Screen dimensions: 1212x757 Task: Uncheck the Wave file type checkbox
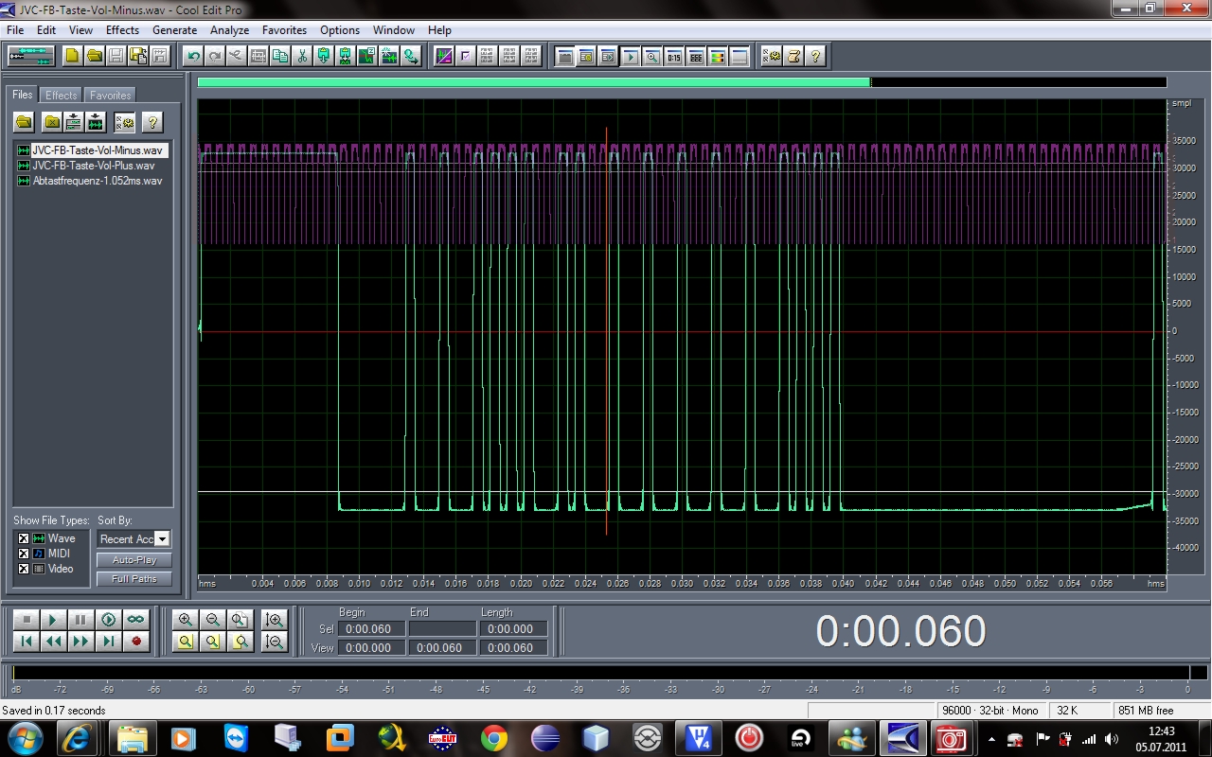(24, 538)
